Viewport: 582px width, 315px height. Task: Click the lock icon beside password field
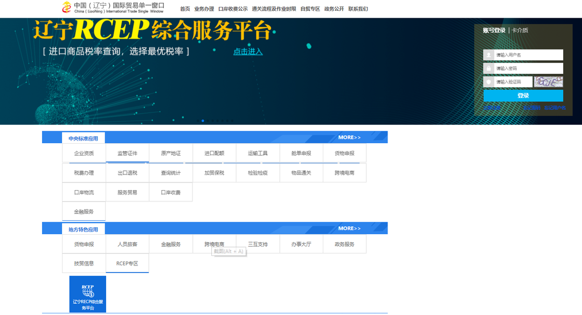pos(488,68)
